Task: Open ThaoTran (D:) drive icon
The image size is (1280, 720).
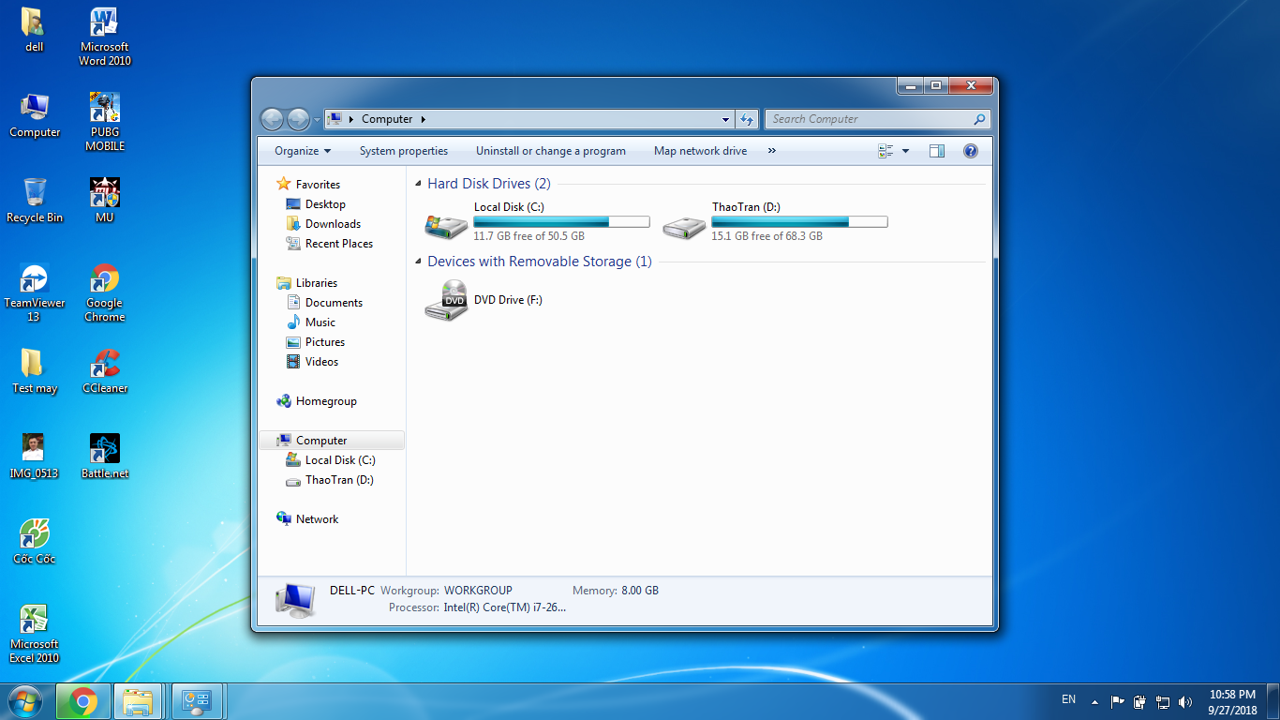Action: click(684, 226)
